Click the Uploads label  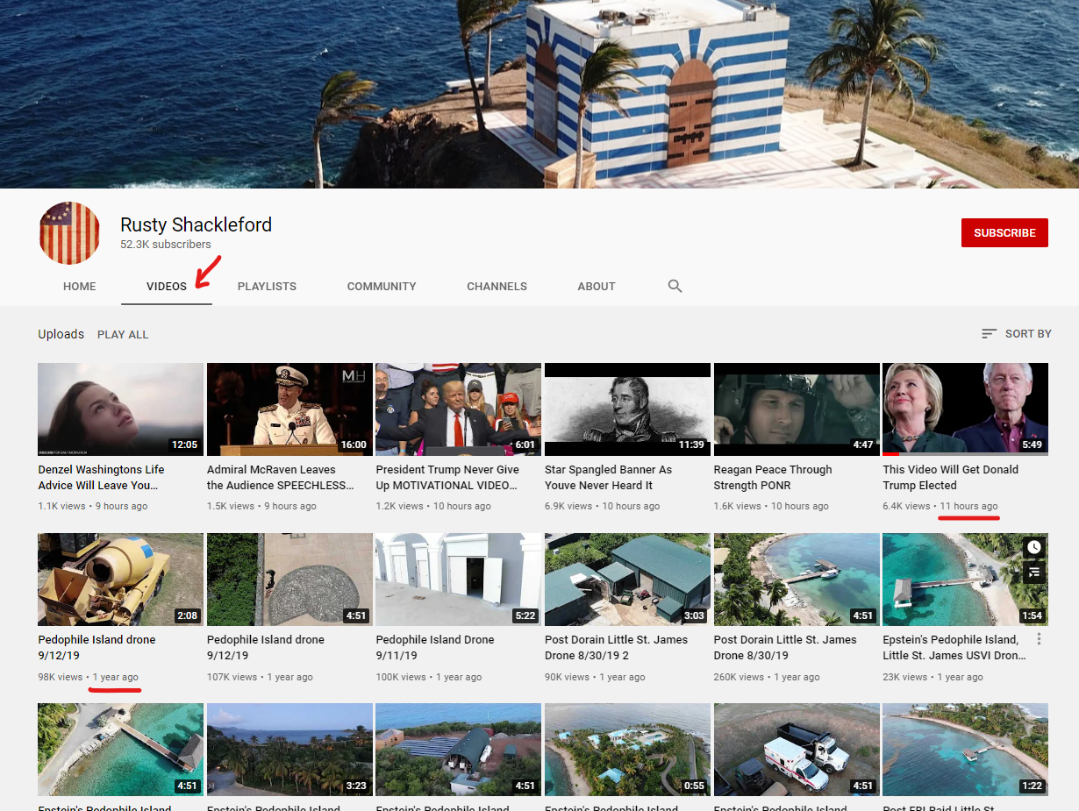pos(61,334)
